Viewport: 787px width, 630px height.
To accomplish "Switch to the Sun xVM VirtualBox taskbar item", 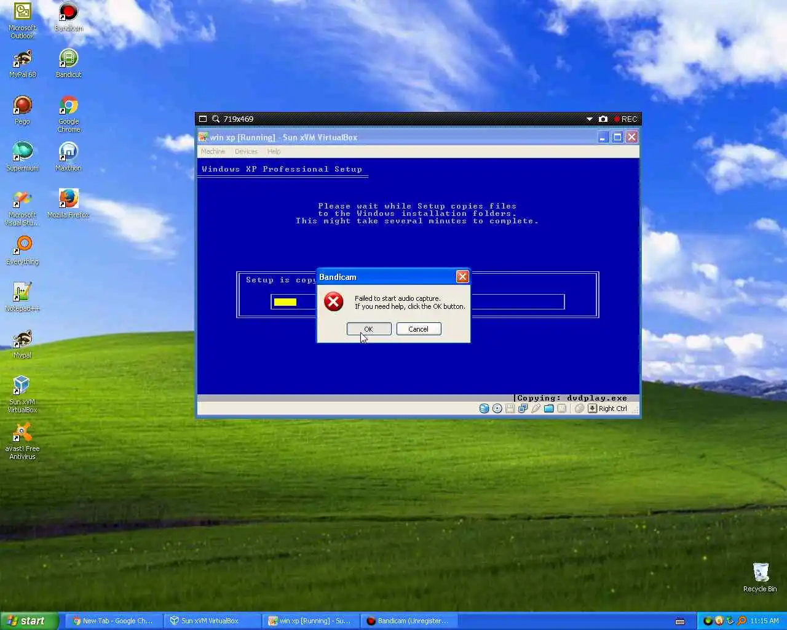I will 211,621.
